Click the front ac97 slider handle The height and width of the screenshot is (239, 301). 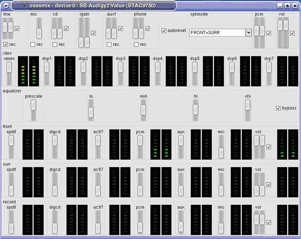pos(98,141)
